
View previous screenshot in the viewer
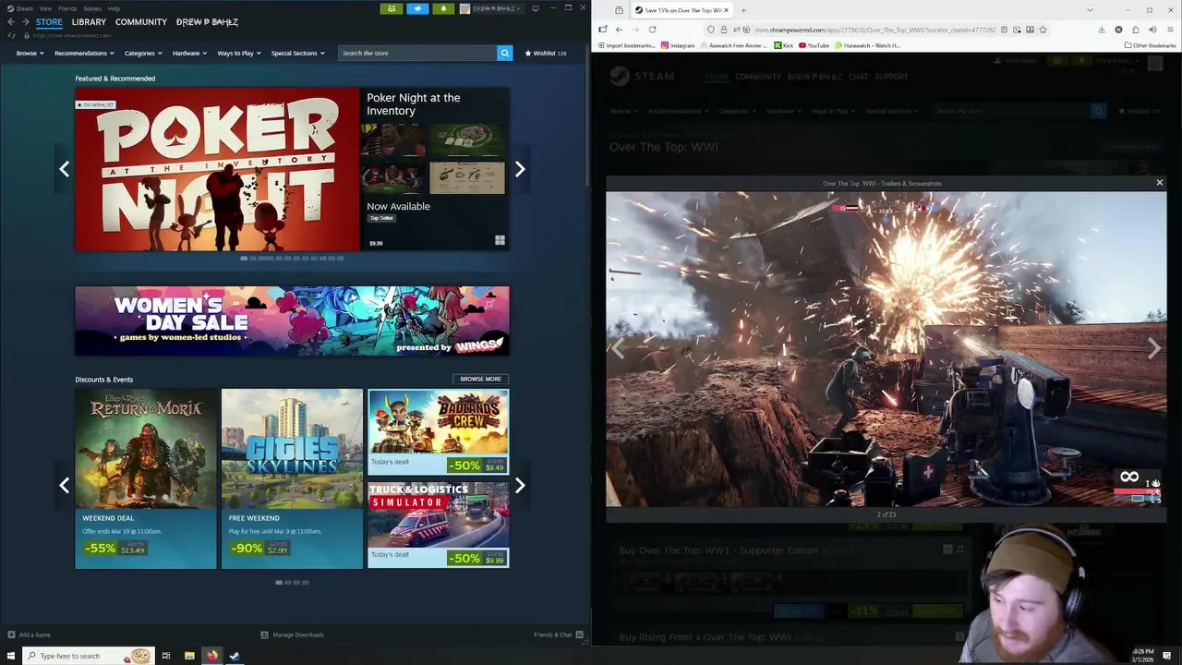tap(619, 348)
